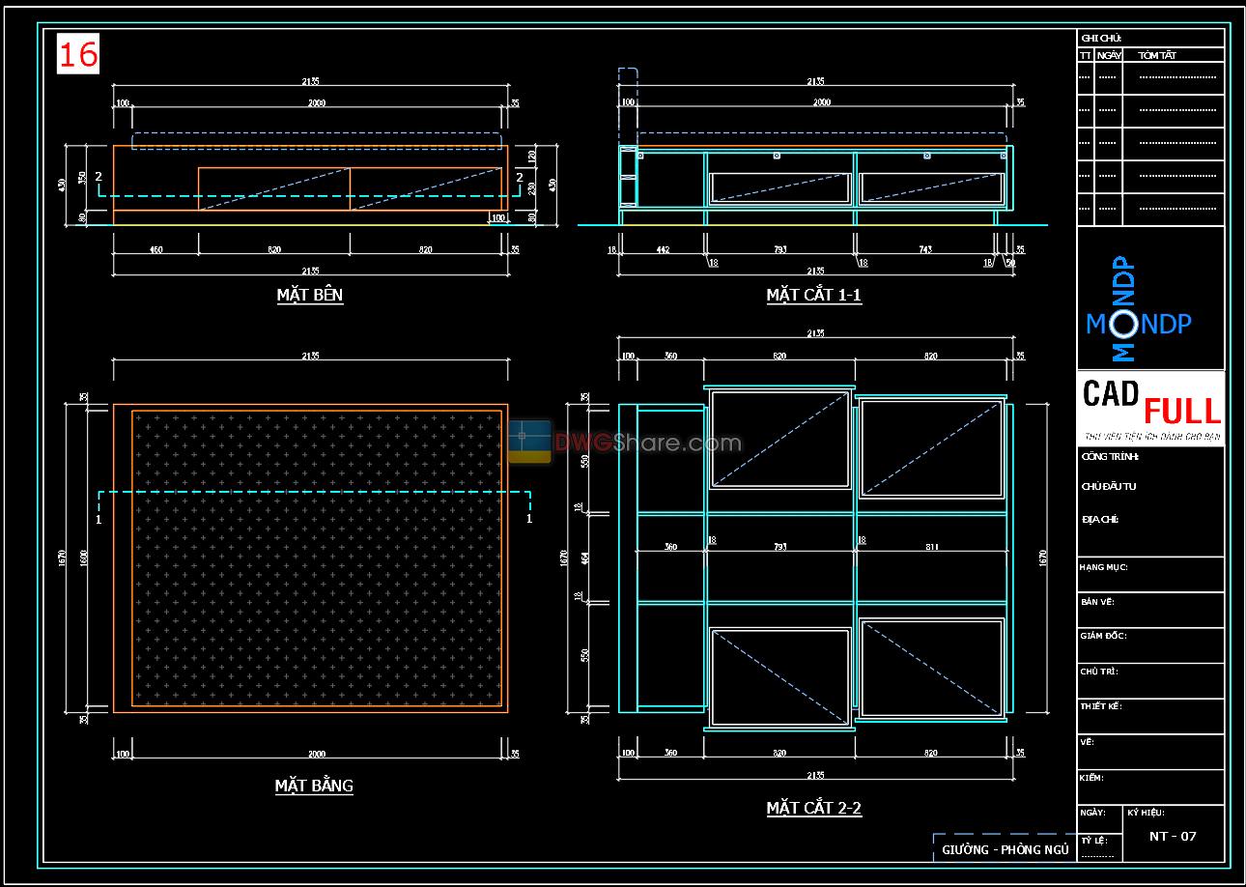Click the 2135 dimension above MẶT CẮT 2-2
Image resolution: width=1246 pixels, height=887 pixels.
tap(817, 330)
